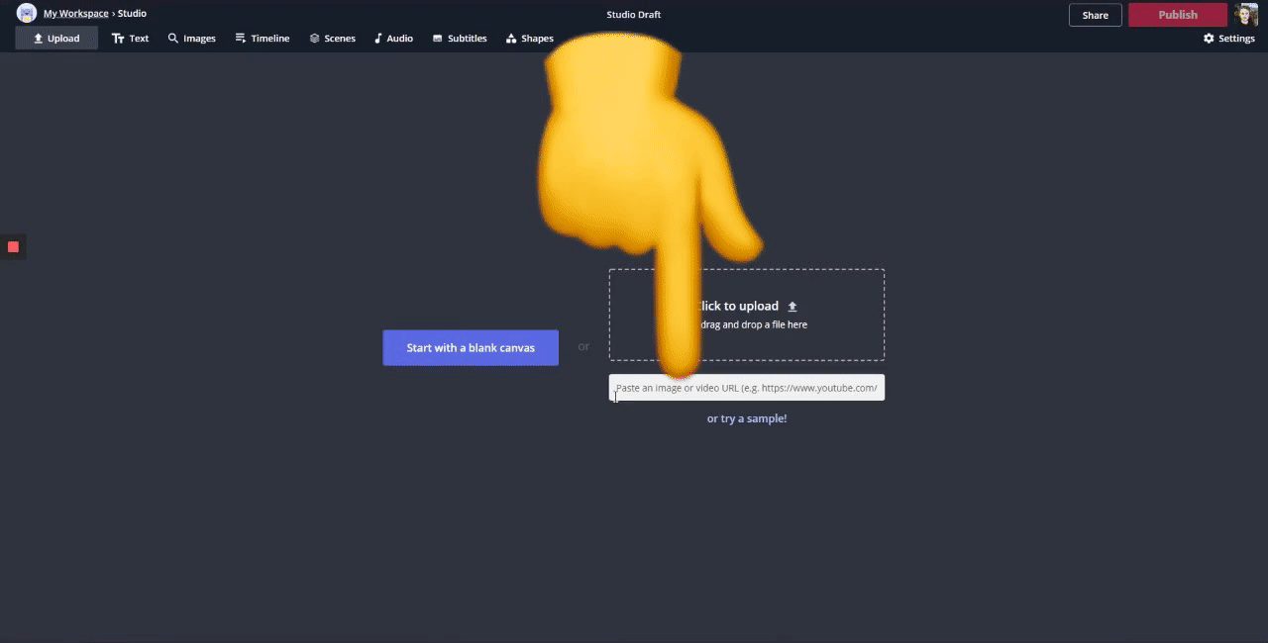Open Settings with the gear icon
The width and height of the screenshot is (1268, 643).
(1228, 39)
